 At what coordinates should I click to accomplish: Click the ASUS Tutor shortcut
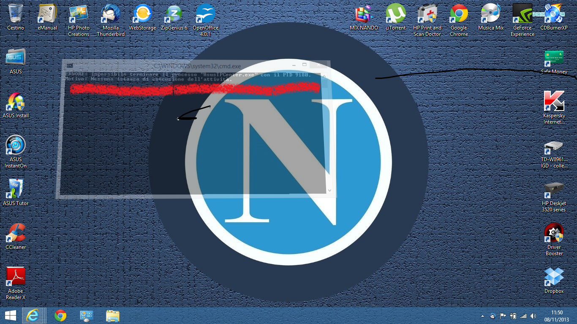point(16,193)
